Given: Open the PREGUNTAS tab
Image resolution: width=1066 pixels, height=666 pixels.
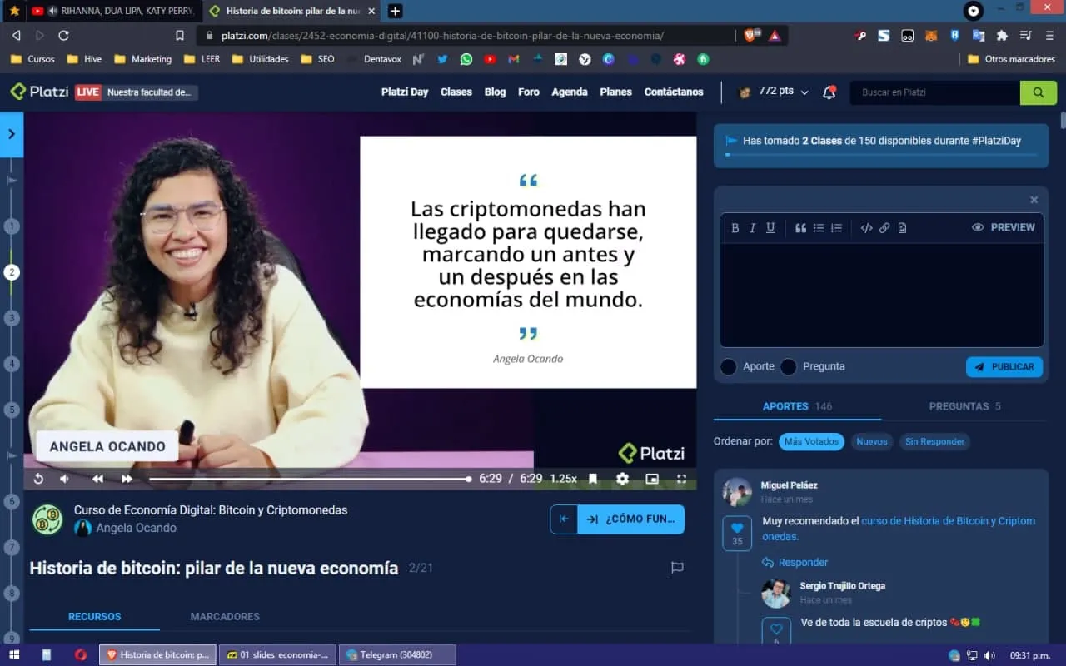Looking at the screenshot, I should coord(964,406).
